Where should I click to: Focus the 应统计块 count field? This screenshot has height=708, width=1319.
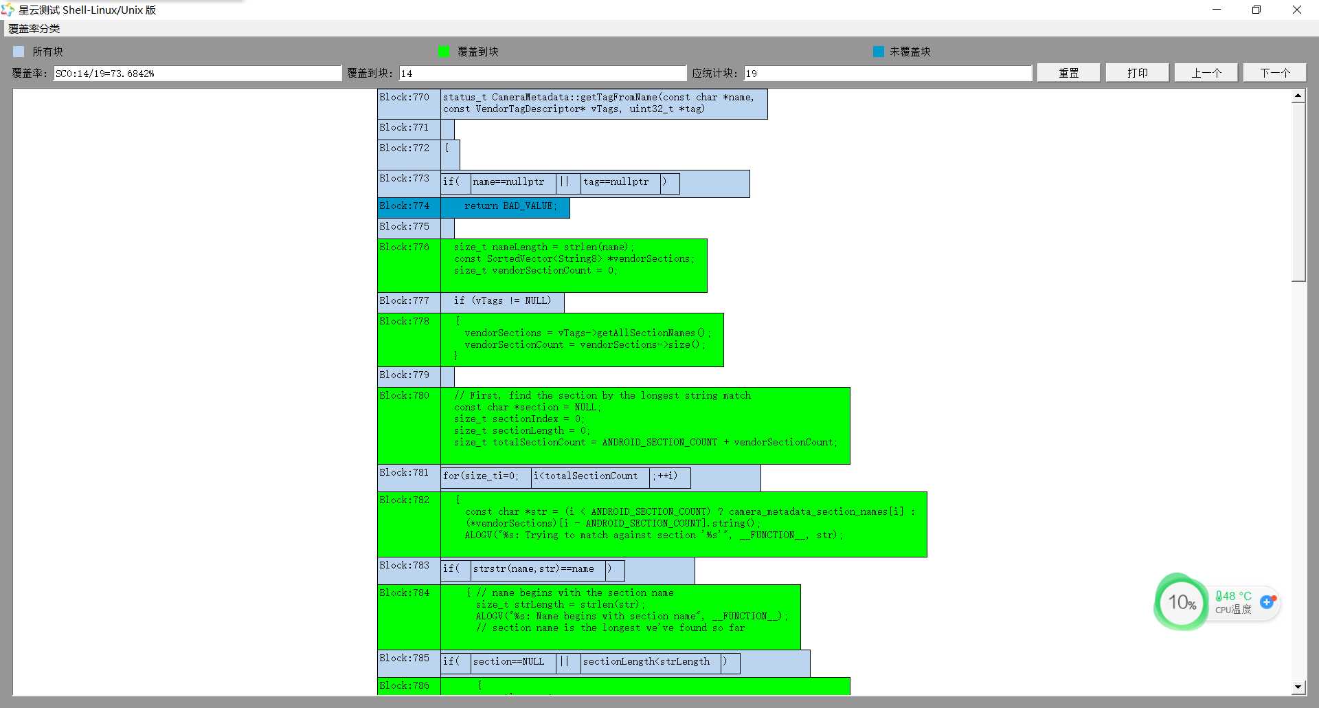[888, 74]
